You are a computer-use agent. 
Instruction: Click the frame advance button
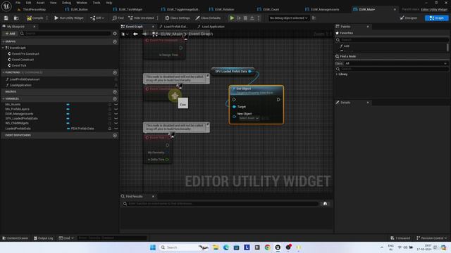[239, 18]
